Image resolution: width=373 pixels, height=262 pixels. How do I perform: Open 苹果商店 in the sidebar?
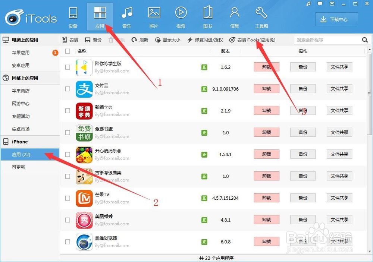30,91
